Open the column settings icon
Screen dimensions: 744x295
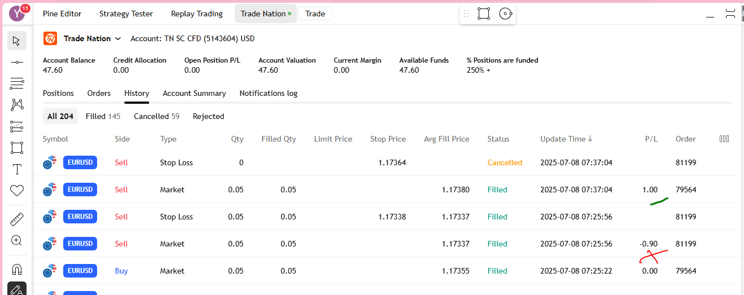724,139
